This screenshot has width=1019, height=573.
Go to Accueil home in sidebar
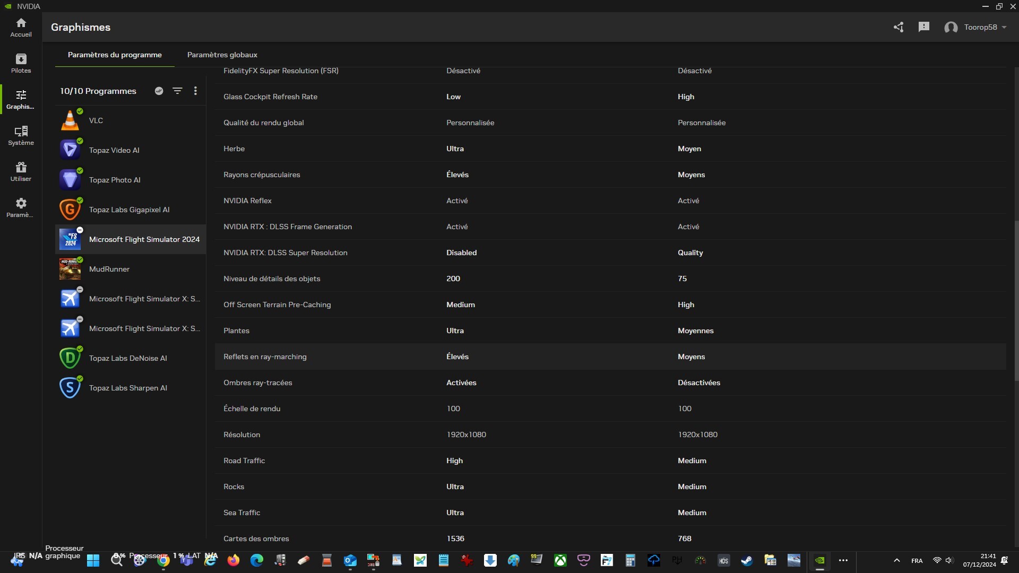(x=21, y=27)
